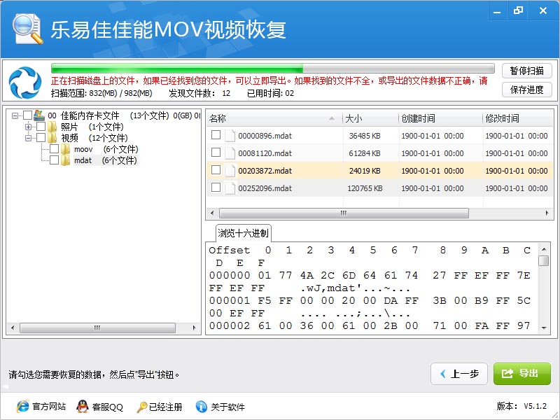This screenshot has width=560, height=420.
Task: Click the key icon for 已经注册
Action: coord(142,407)
